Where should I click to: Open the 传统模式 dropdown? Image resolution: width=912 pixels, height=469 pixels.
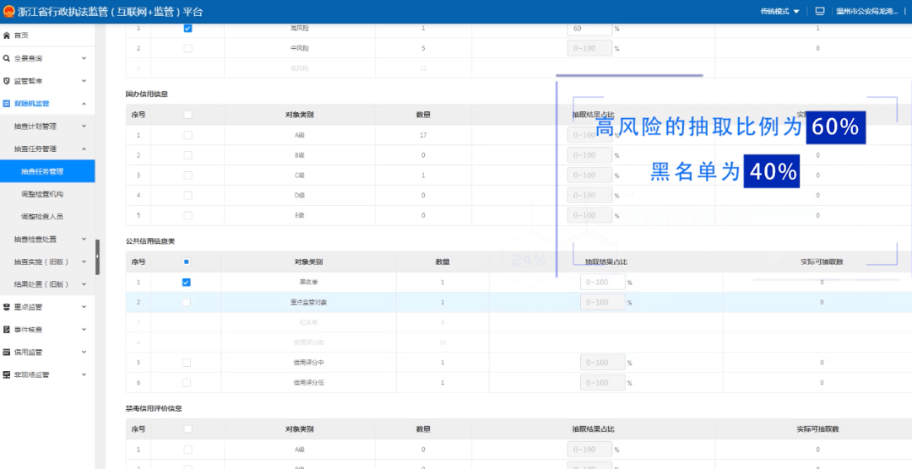click(780, 11)
